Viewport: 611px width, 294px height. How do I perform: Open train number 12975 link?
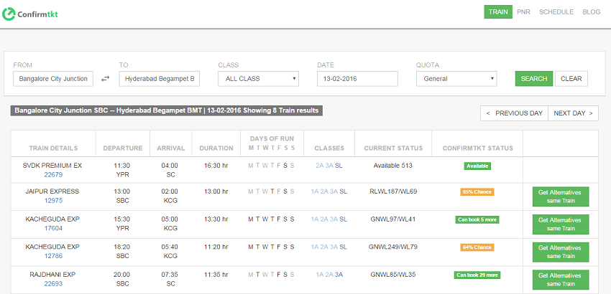click(53, 201)
